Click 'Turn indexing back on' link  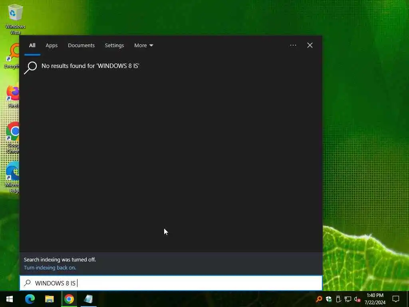50,267
